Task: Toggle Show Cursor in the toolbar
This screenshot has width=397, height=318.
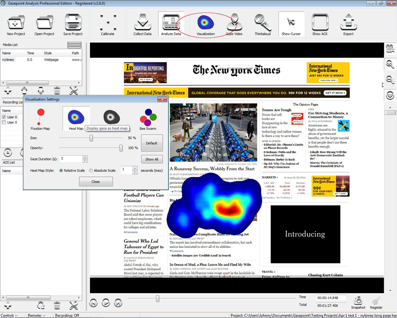Action: tap(291, 25)
